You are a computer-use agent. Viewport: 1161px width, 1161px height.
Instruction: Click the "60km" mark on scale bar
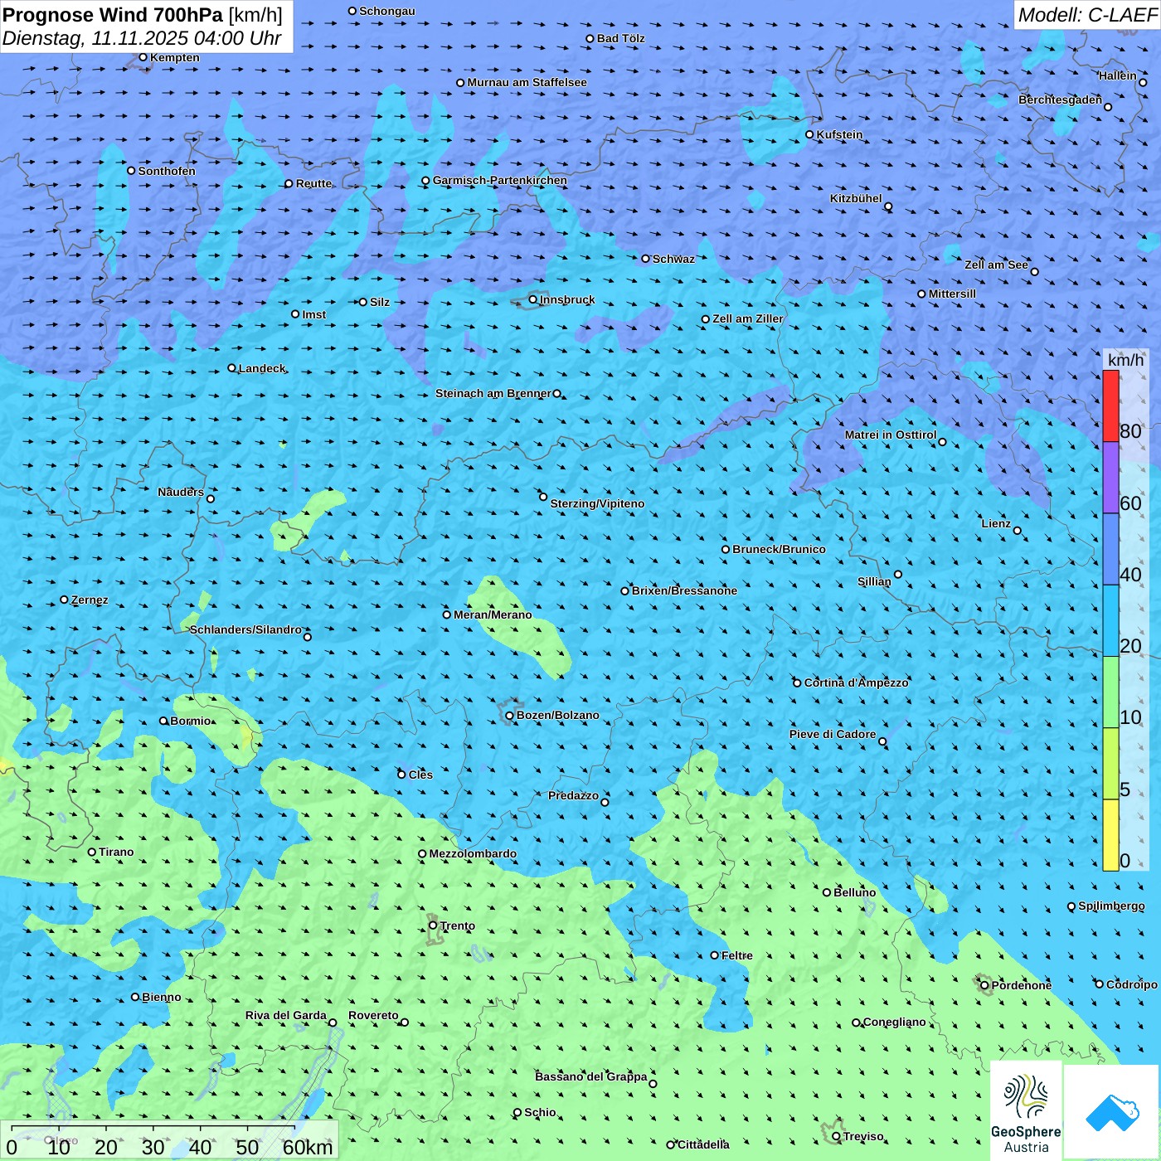(x=308, y=1147)
